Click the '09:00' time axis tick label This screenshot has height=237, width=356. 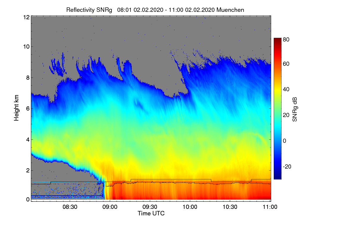pyautogui.click(x=110, y=207)
